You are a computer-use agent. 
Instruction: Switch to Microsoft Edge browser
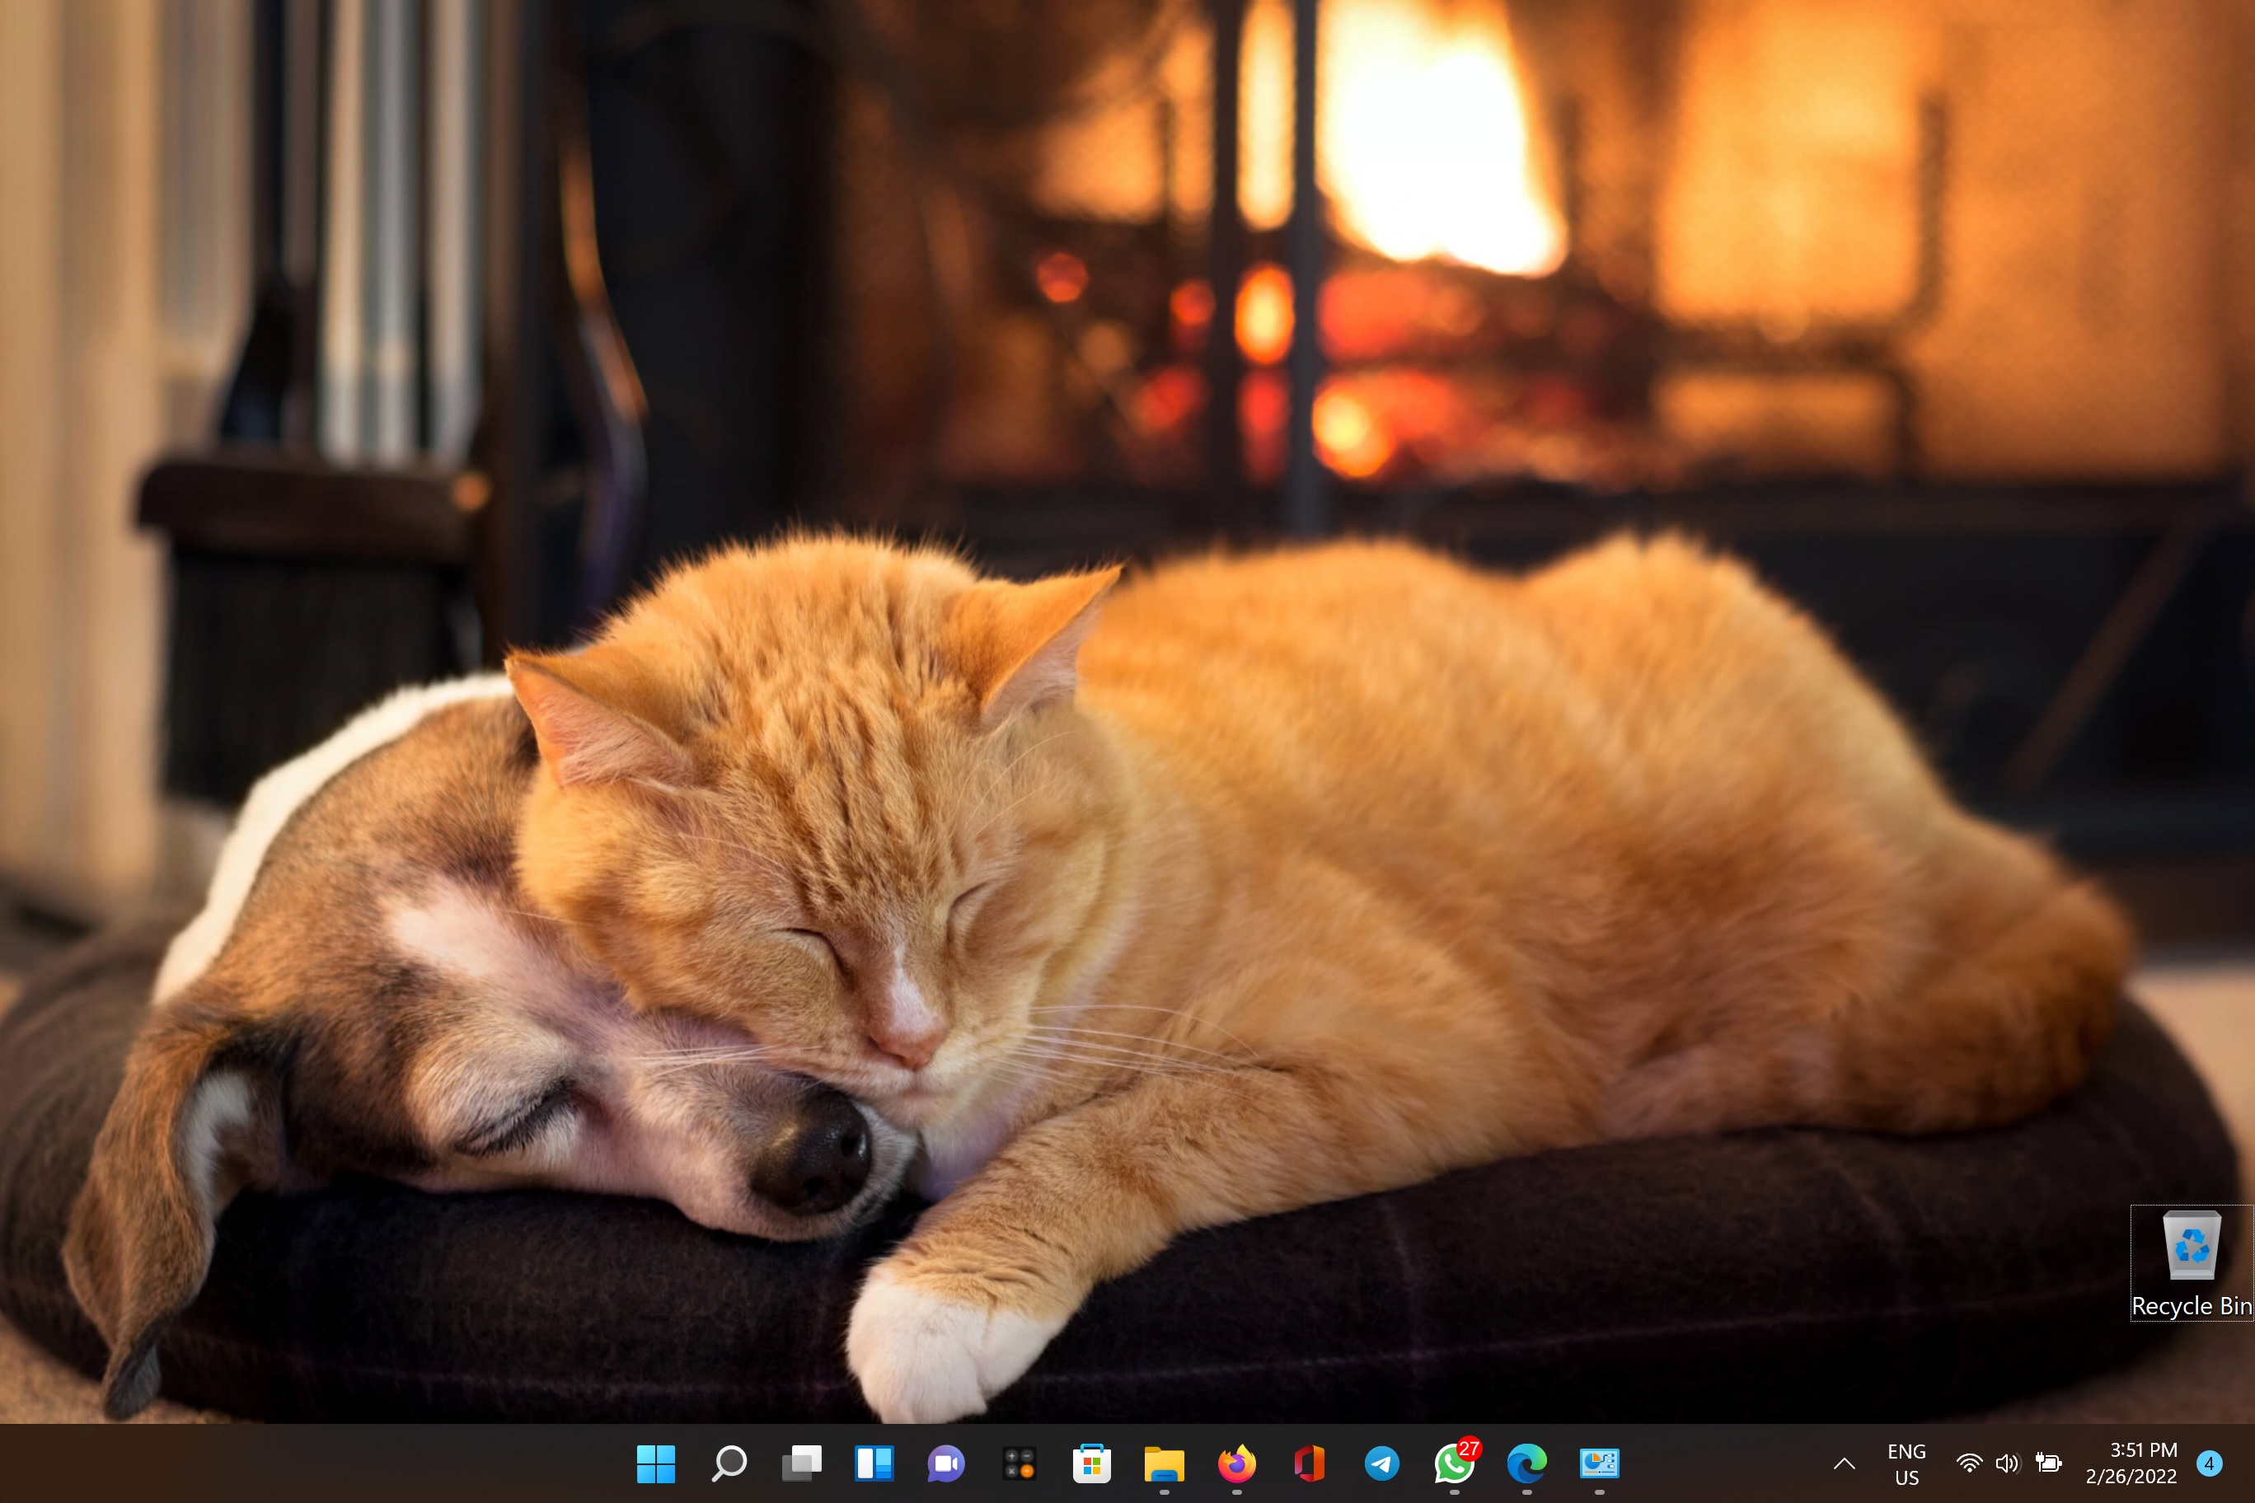(x=1526, y=1463)
